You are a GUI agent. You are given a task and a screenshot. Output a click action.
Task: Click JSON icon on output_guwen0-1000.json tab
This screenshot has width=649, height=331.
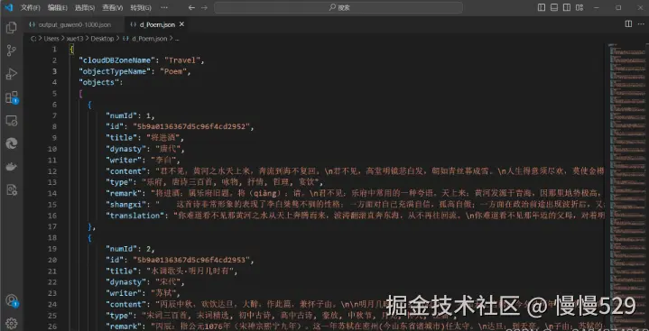32,25
